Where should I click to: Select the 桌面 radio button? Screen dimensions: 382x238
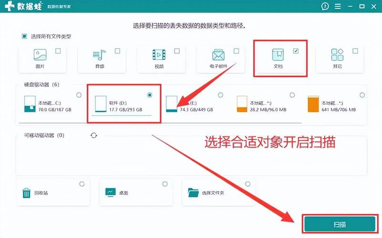point(165,184)
